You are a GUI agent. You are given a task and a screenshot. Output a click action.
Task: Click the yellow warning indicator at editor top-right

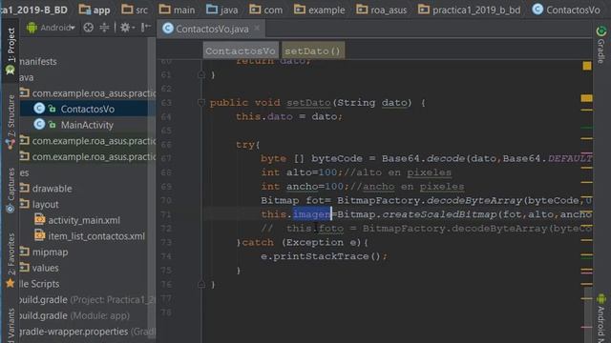587,66
